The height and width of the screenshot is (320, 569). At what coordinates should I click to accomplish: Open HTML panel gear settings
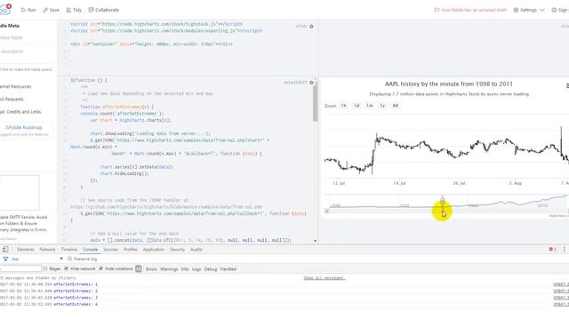tap(311, 27)
